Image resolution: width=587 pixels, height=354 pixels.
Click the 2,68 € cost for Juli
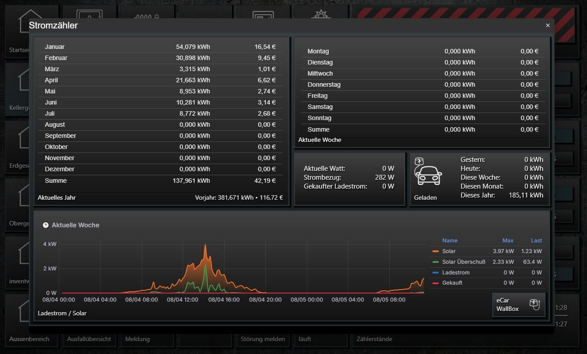click(x=267, y=113)
